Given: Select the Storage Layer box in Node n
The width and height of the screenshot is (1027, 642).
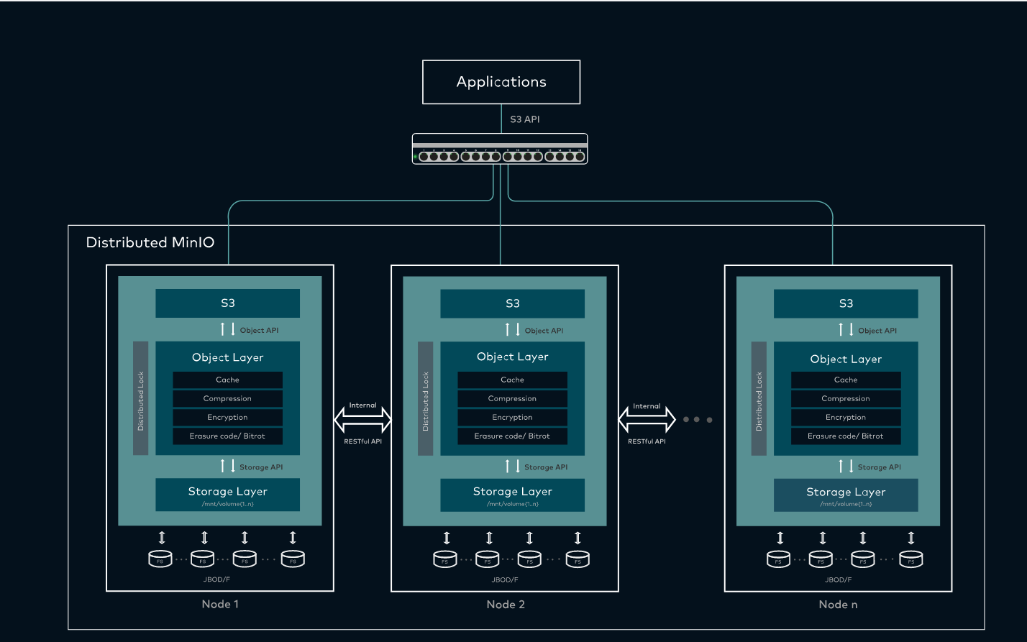Looking at the screenshot, I should click(846, 495).
